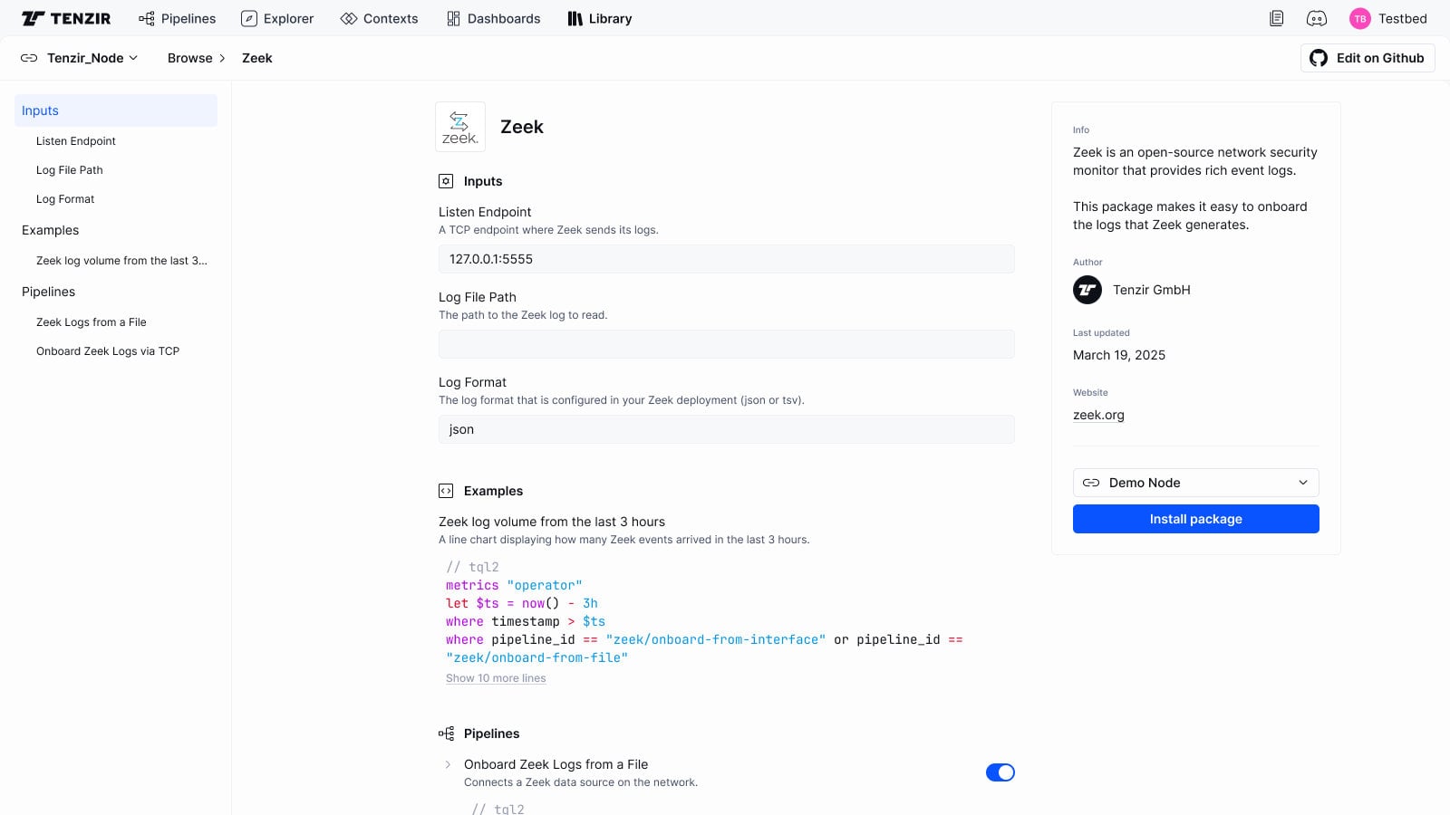Screen dimensions: 1450x815
Task: Open the Contexts nav item
Action: pyautogui.click(x=379, y=18)
